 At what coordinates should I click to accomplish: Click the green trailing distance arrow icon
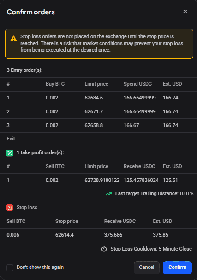(x=108, y=194)
